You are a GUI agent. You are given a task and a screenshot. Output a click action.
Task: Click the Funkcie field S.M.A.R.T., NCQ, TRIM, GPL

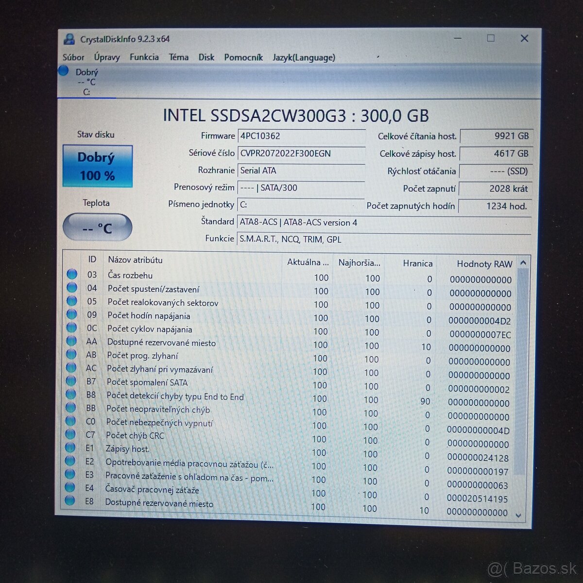click(x=384, y=240)
